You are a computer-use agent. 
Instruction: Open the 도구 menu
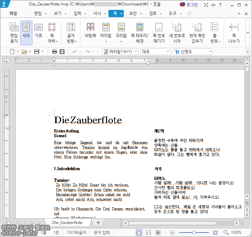click(175, 13)
